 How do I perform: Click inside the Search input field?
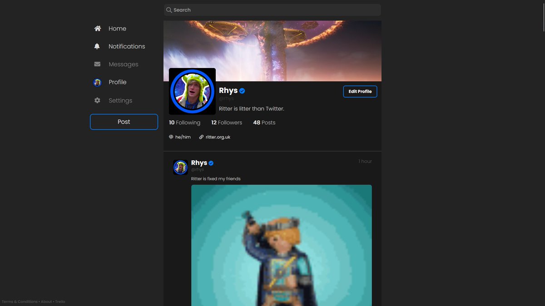pyautogui.click(x=272, y=10)
